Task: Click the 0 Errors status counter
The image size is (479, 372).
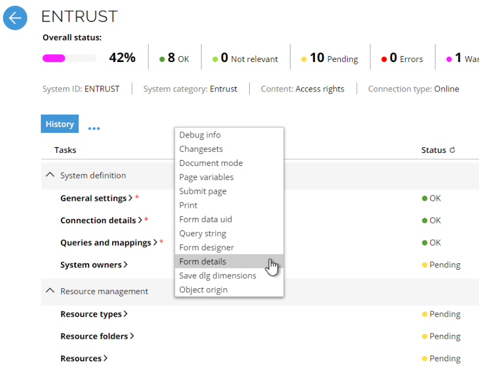Action: 402,58
